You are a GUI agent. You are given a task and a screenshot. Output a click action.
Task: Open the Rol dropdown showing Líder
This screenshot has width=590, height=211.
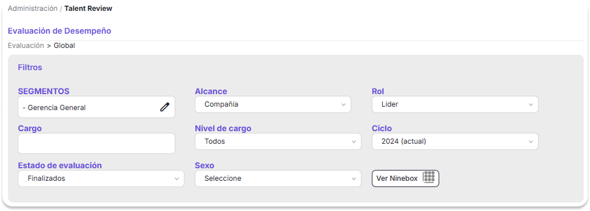tap(455, 104)
